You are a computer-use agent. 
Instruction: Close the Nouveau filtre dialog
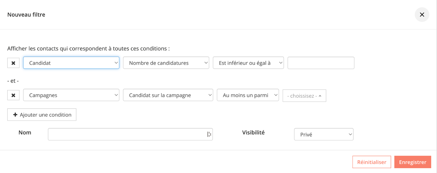422,15
